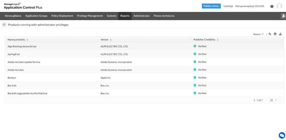
Task: Open the Licencja link
Action: (x=228, y=6)
